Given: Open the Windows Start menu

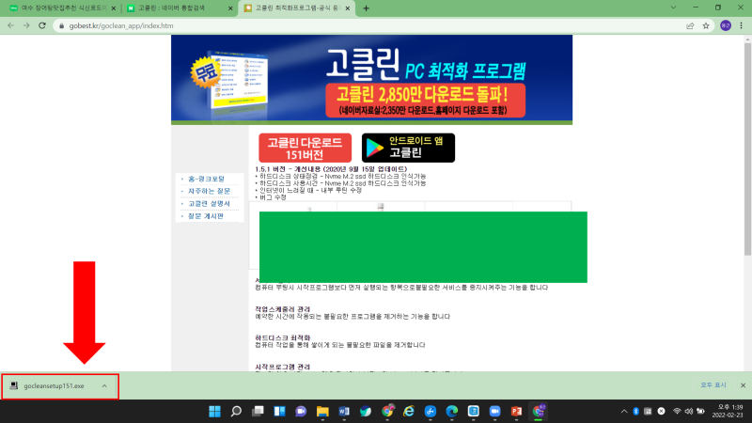Looking at the screenshot, I should click(215, 412).
